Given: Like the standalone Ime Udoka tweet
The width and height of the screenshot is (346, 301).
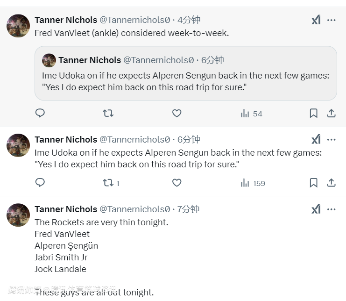Looking at the screenshot, I should [177, 183].
